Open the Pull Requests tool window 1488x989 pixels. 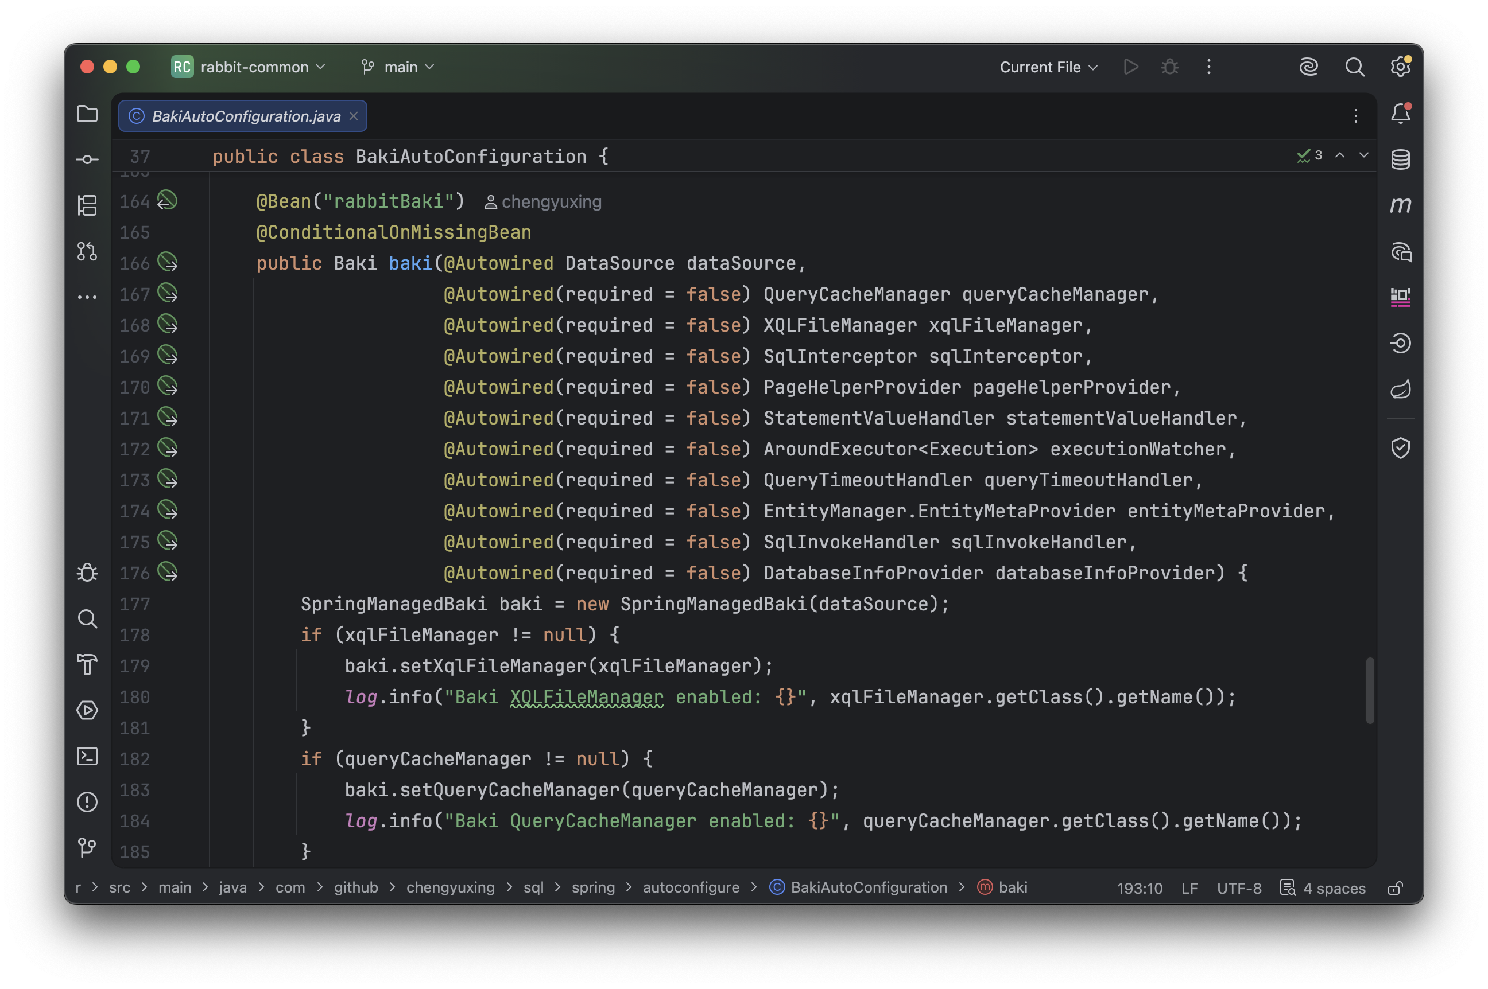pos(87,251)
